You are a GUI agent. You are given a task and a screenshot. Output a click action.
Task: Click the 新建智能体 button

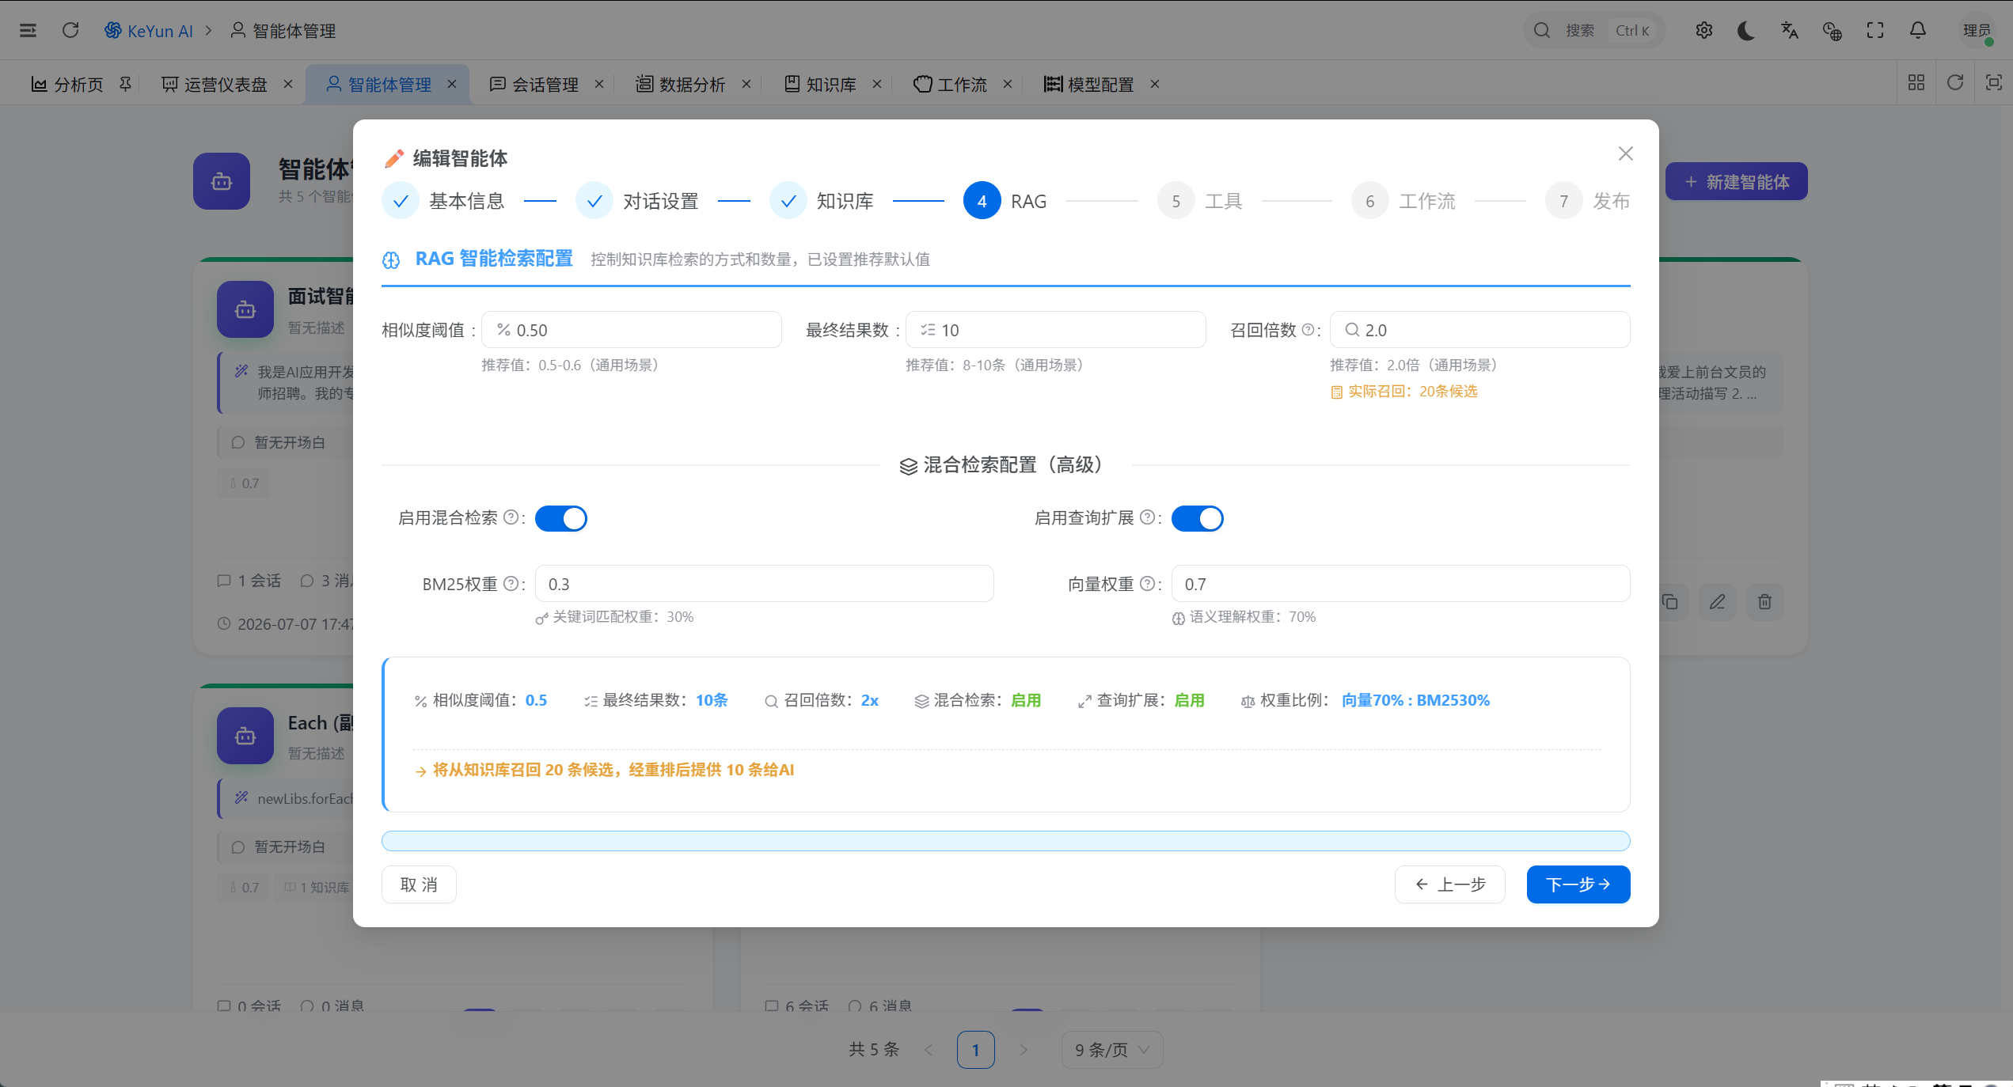coord(1737,182)
